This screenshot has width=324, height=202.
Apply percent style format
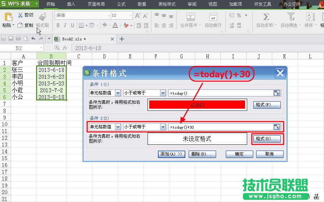(x=239, y=15)
